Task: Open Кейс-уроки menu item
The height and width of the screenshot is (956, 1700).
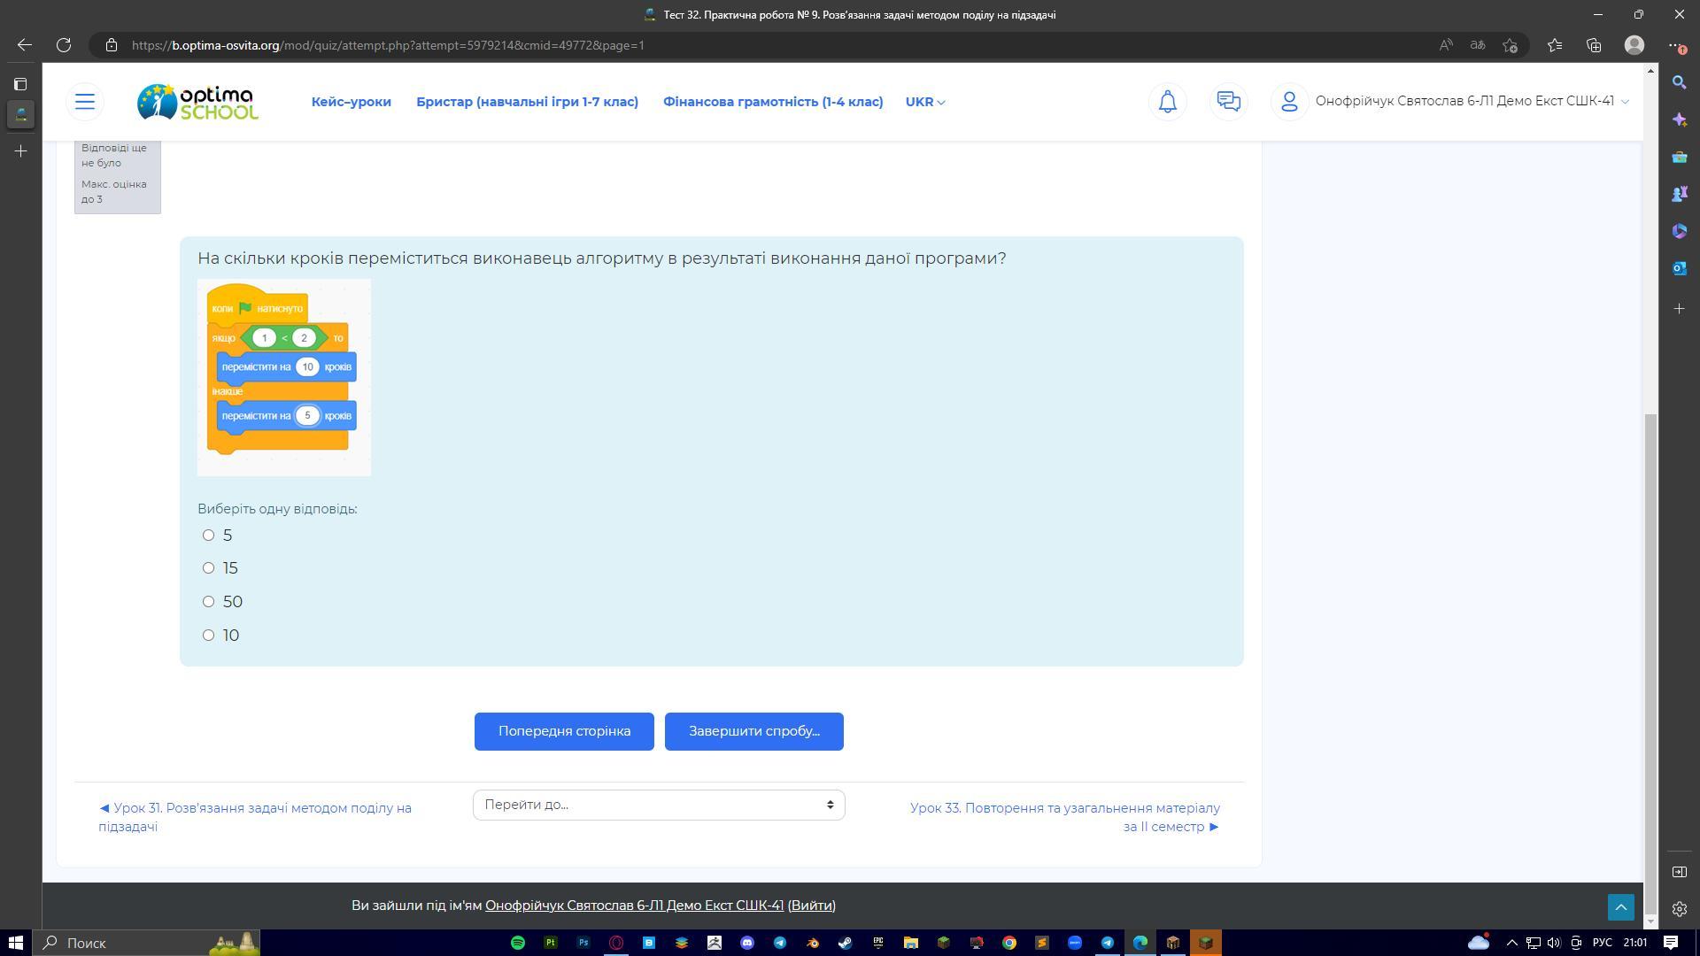Action: click(x=351, y=102)
